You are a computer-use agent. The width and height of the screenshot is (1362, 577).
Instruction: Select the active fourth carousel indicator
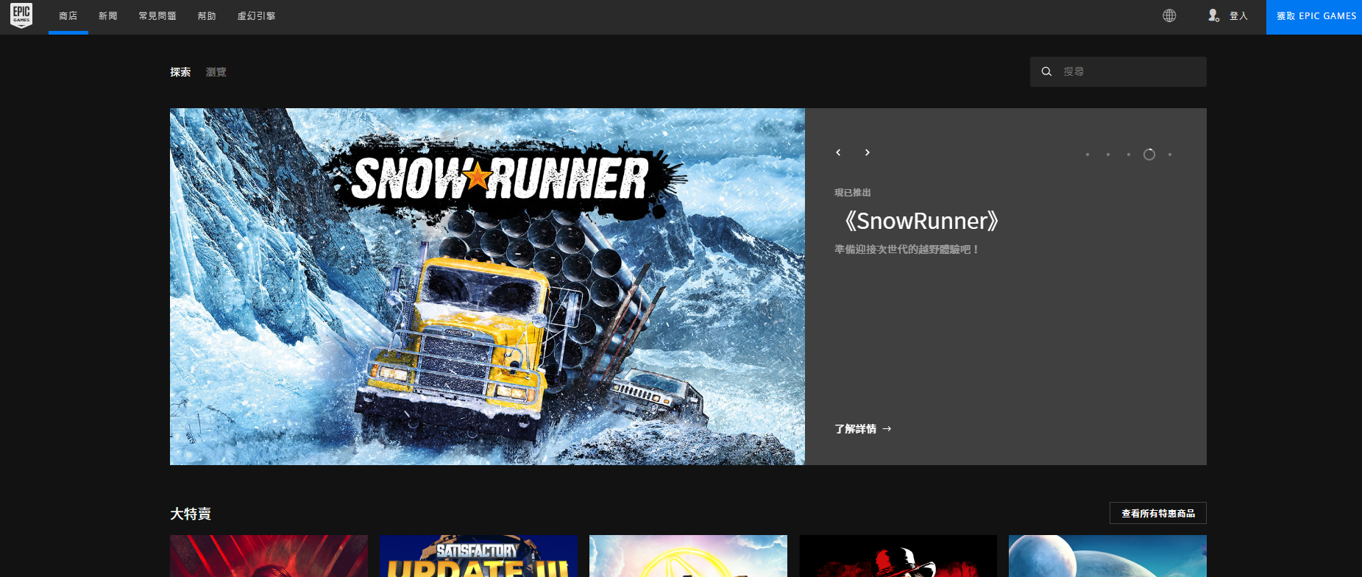click(1149, 155)
